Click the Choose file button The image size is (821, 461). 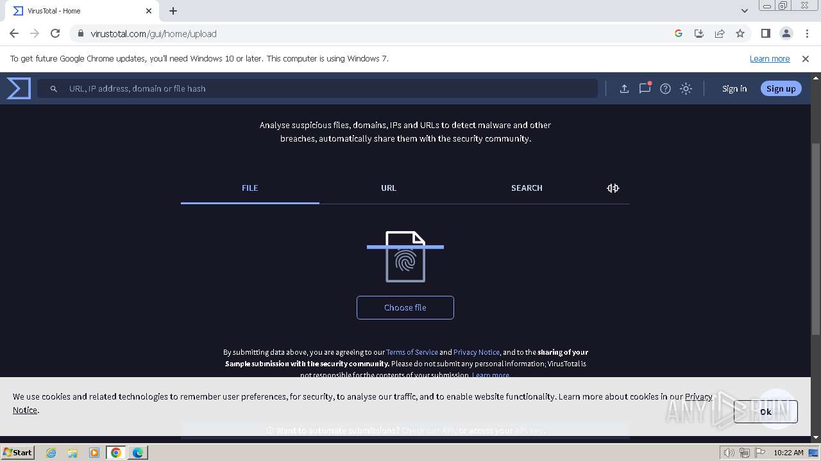[x=405, y=307]
